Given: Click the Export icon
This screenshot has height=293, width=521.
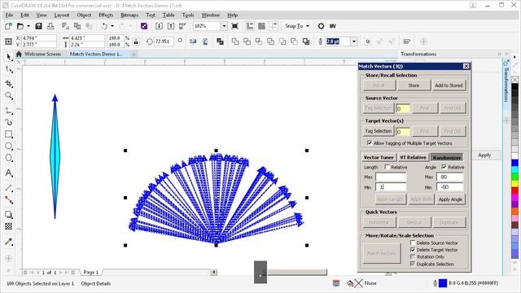Looking at the screenshot, I should click(x=171, y=26).
